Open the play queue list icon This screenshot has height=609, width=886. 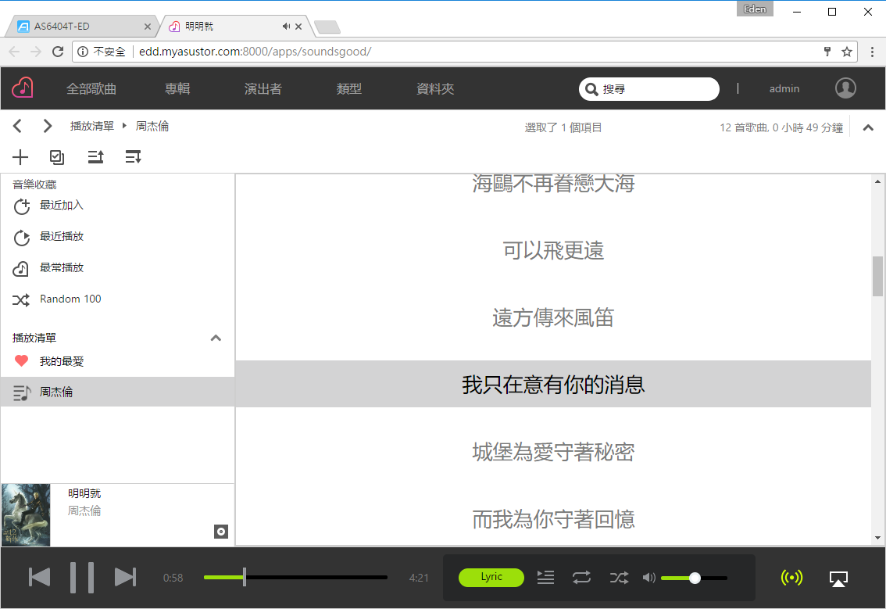545,577
